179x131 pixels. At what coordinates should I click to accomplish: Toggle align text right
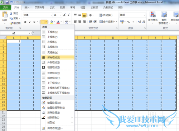(84, 22)
